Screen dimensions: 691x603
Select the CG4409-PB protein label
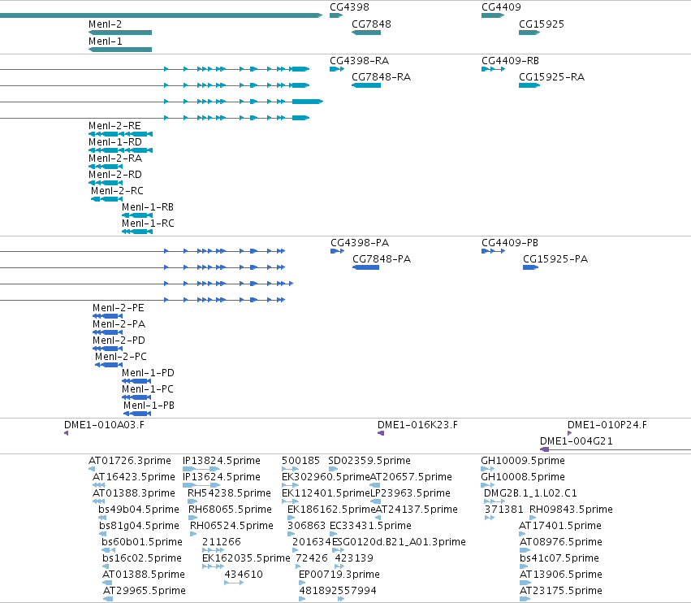(x=510, y=243)
